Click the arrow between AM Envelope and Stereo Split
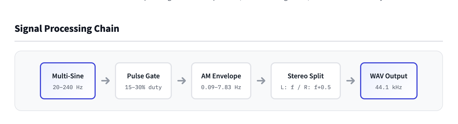The width and height of the screenshot is (458, 124). coord(261,81)
